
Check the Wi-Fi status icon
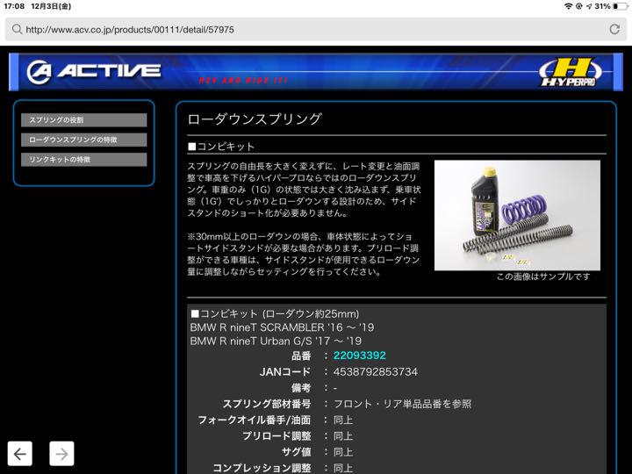pyautogui.click(x=568, y=6)
